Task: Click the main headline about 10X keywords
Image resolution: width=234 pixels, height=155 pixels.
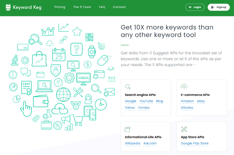Action: tap(167, 31)
